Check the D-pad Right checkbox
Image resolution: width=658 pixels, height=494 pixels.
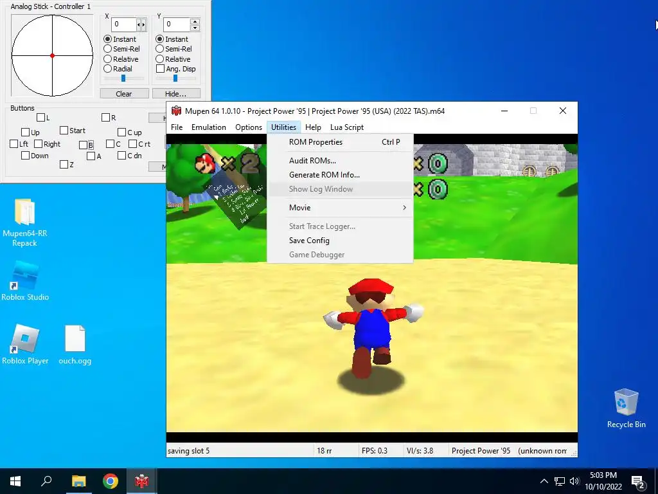(x=38, y=144)
